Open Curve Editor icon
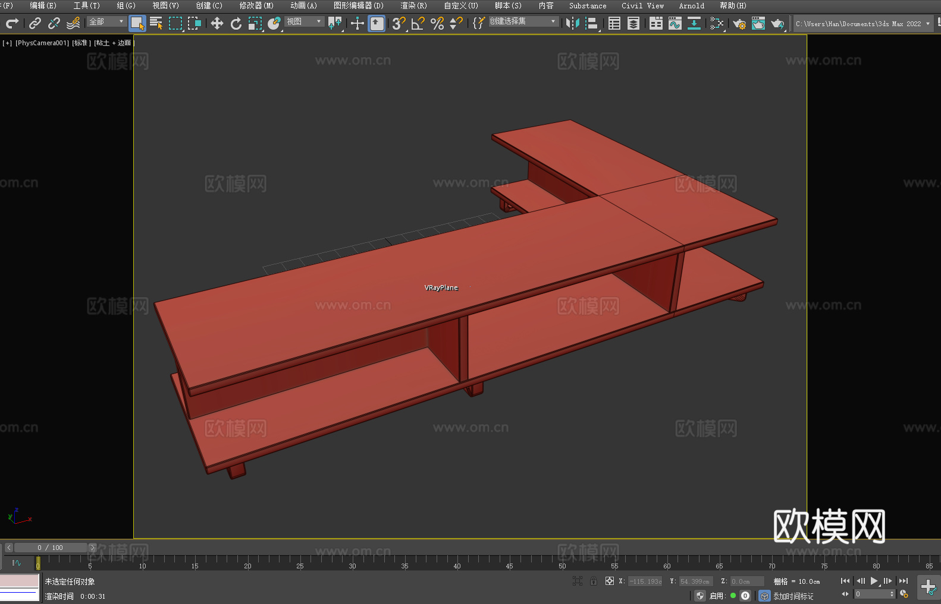Screen dimensions: 941x604 tap(675, 23)
